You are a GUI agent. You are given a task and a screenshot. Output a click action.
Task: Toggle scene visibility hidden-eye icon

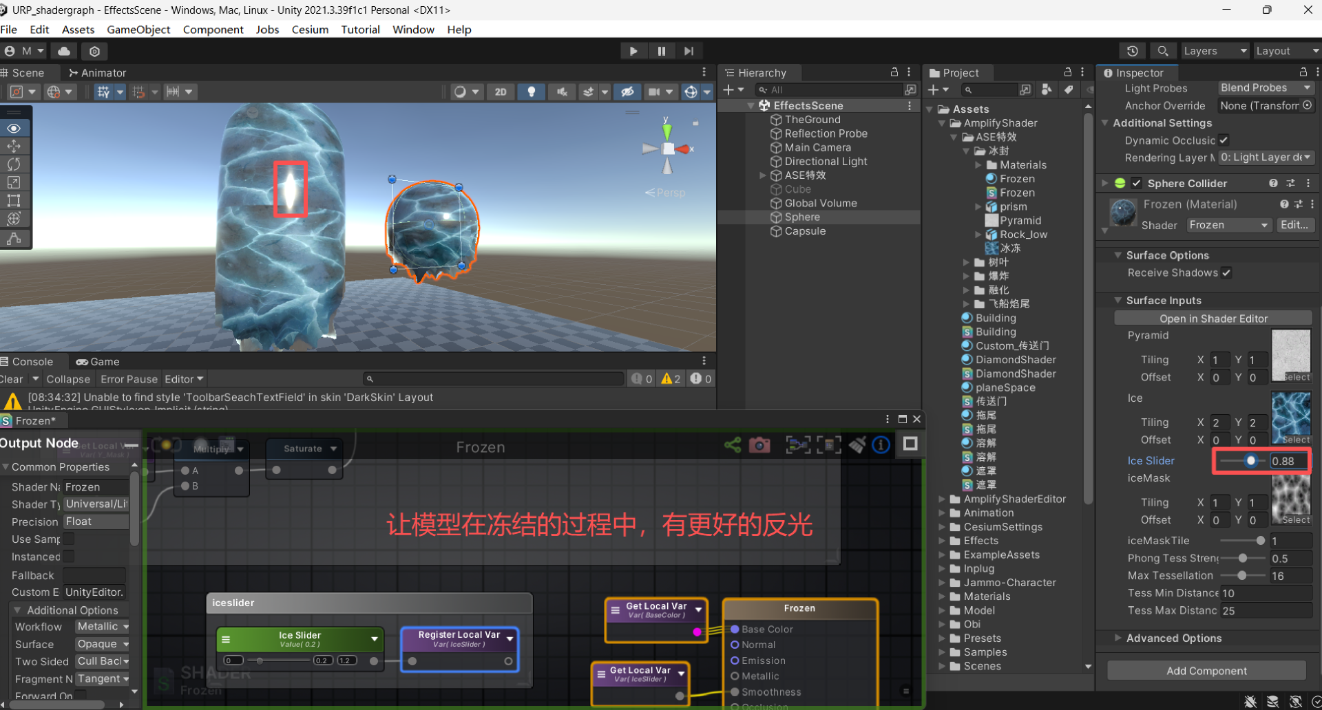click(x=627, y=92)
